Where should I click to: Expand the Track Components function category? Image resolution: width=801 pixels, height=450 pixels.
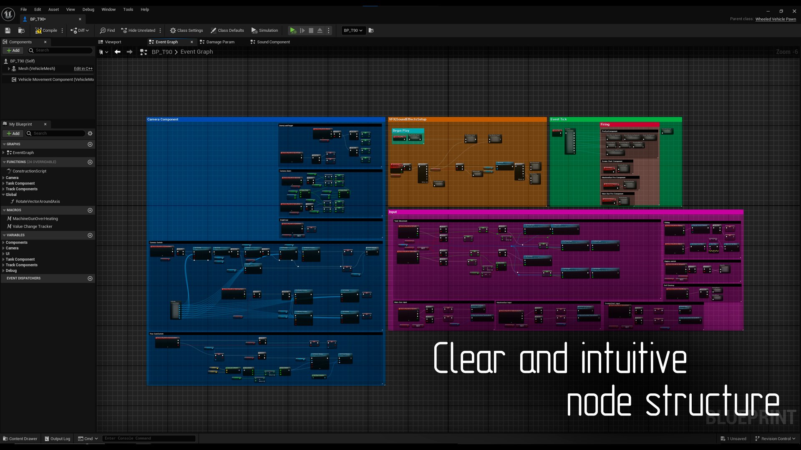point(3,189)
